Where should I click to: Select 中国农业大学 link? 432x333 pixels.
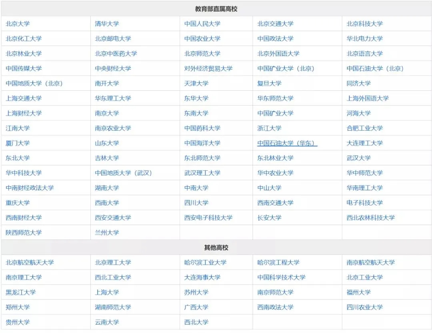(202, 38)
